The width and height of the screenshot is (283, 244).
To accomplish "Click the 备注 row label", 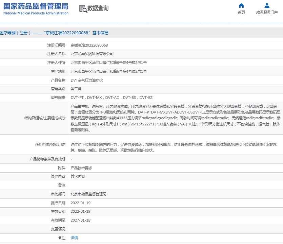I will [62, 185].
